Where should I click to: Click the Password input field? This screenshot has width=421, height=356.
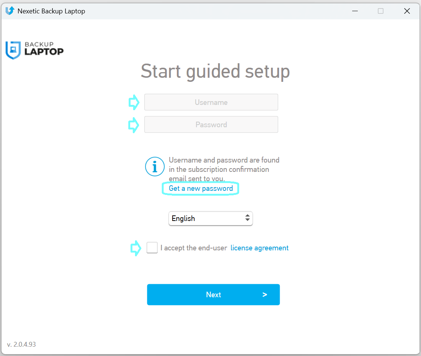click(211, 125)
